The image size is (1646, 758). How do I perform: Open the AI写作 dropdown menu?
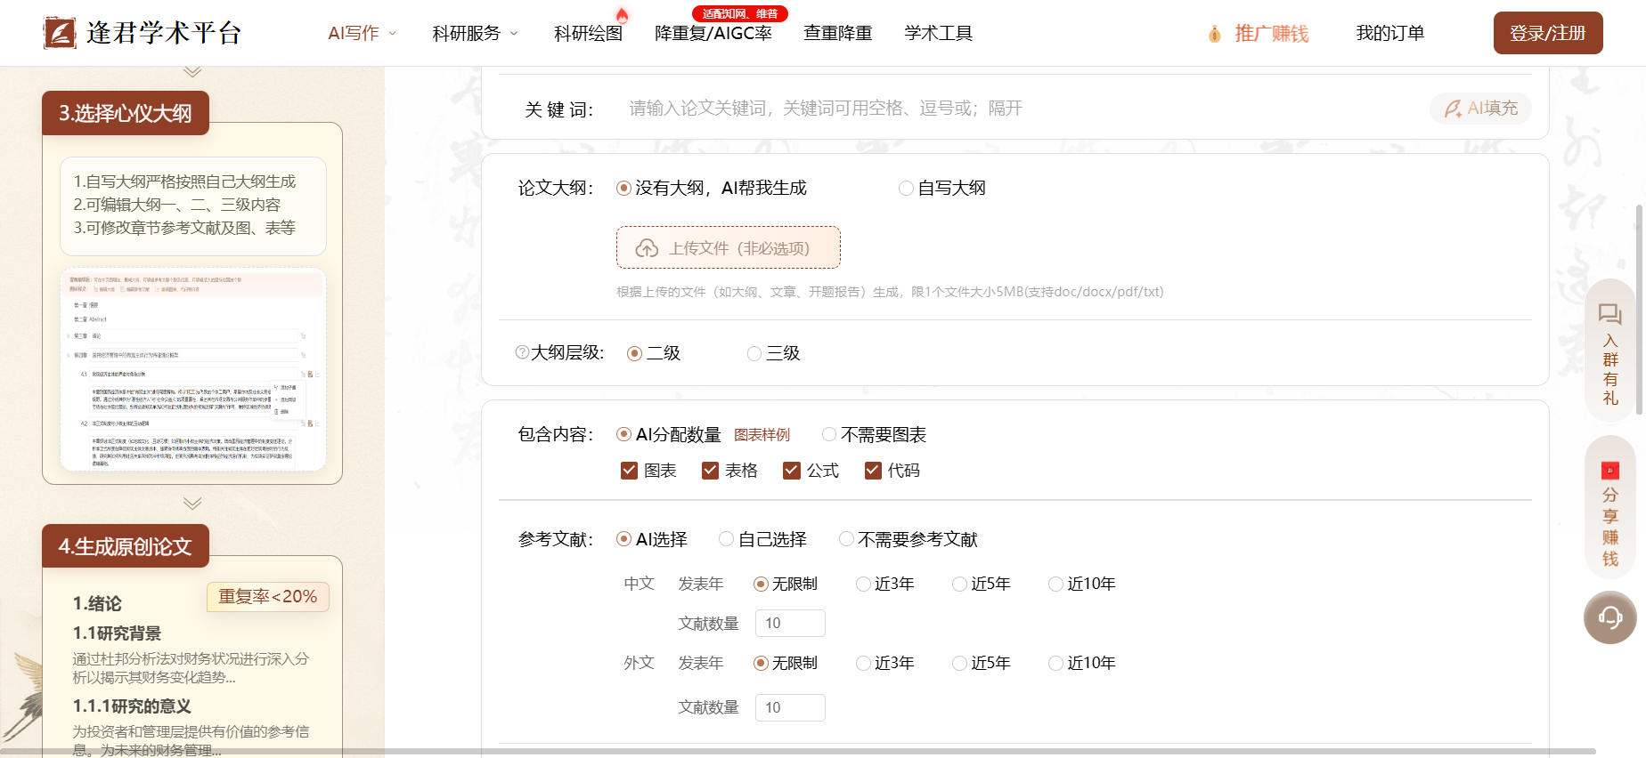363,34
